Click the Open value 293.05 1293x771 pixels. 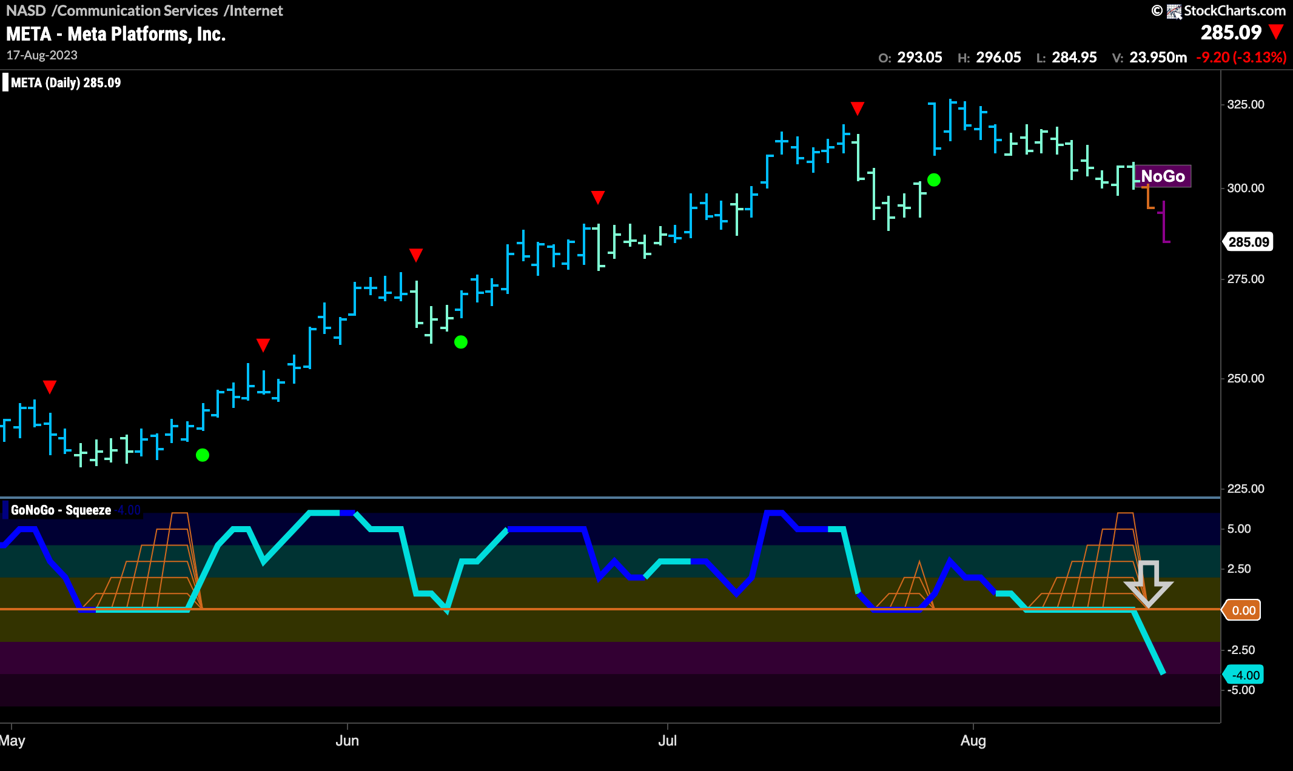point(919,58)
